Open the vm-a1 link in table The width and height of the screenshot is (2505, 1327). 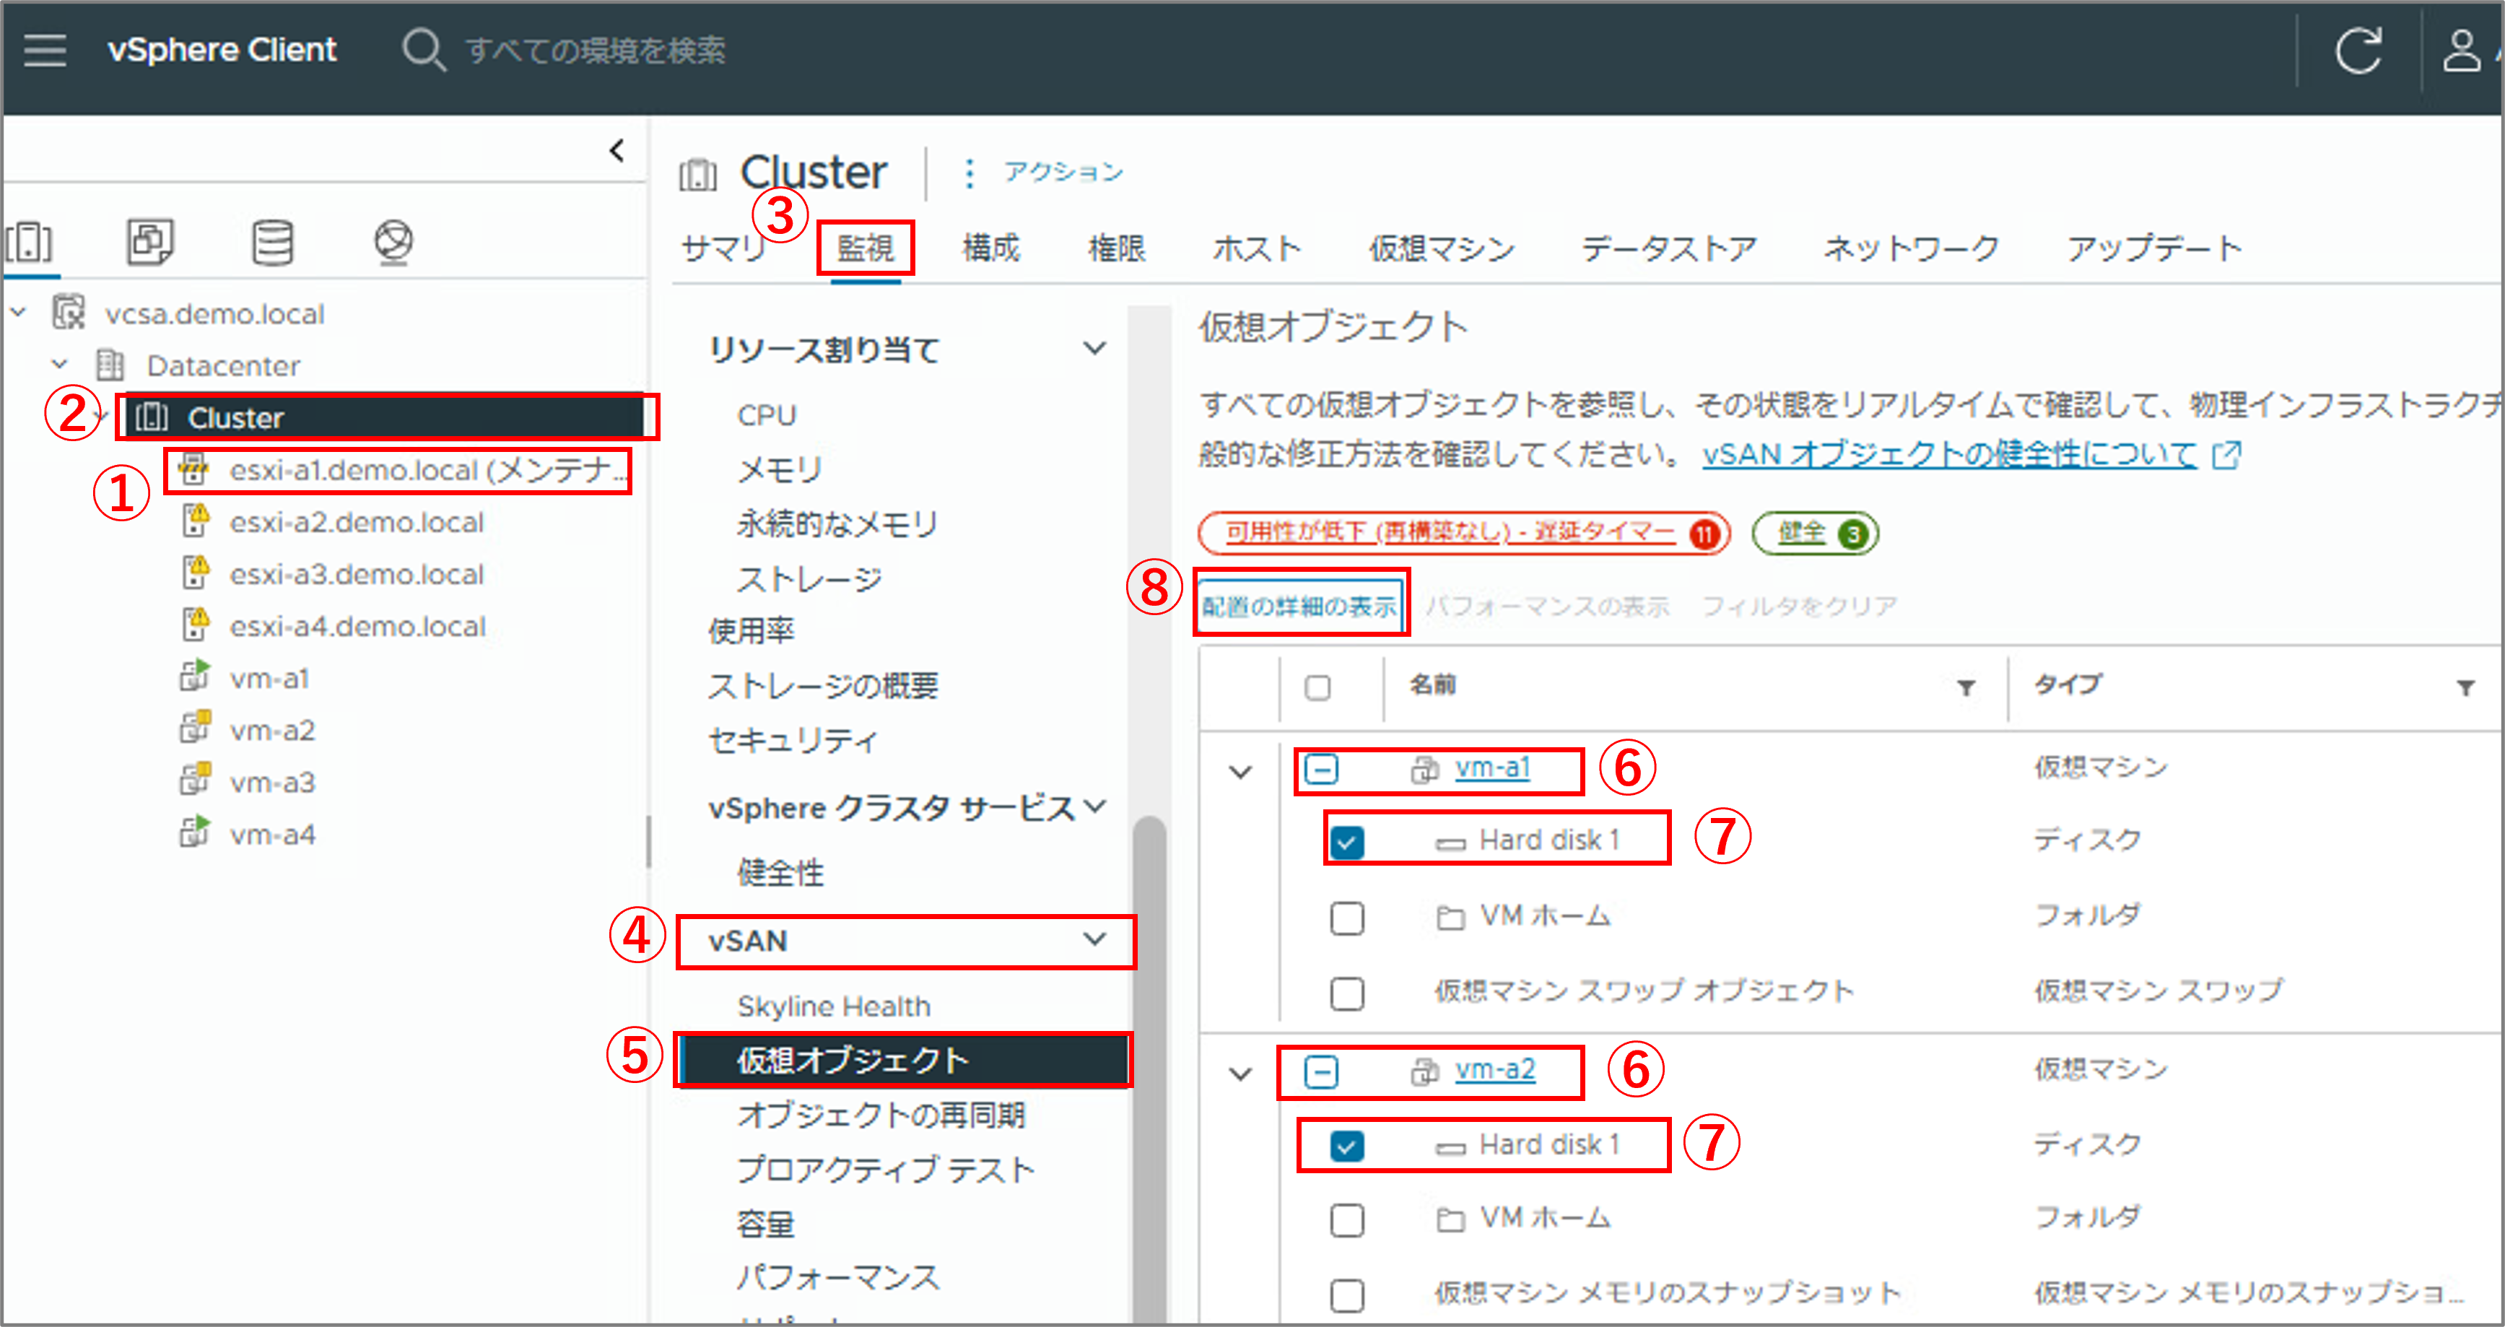[1493, 769]
